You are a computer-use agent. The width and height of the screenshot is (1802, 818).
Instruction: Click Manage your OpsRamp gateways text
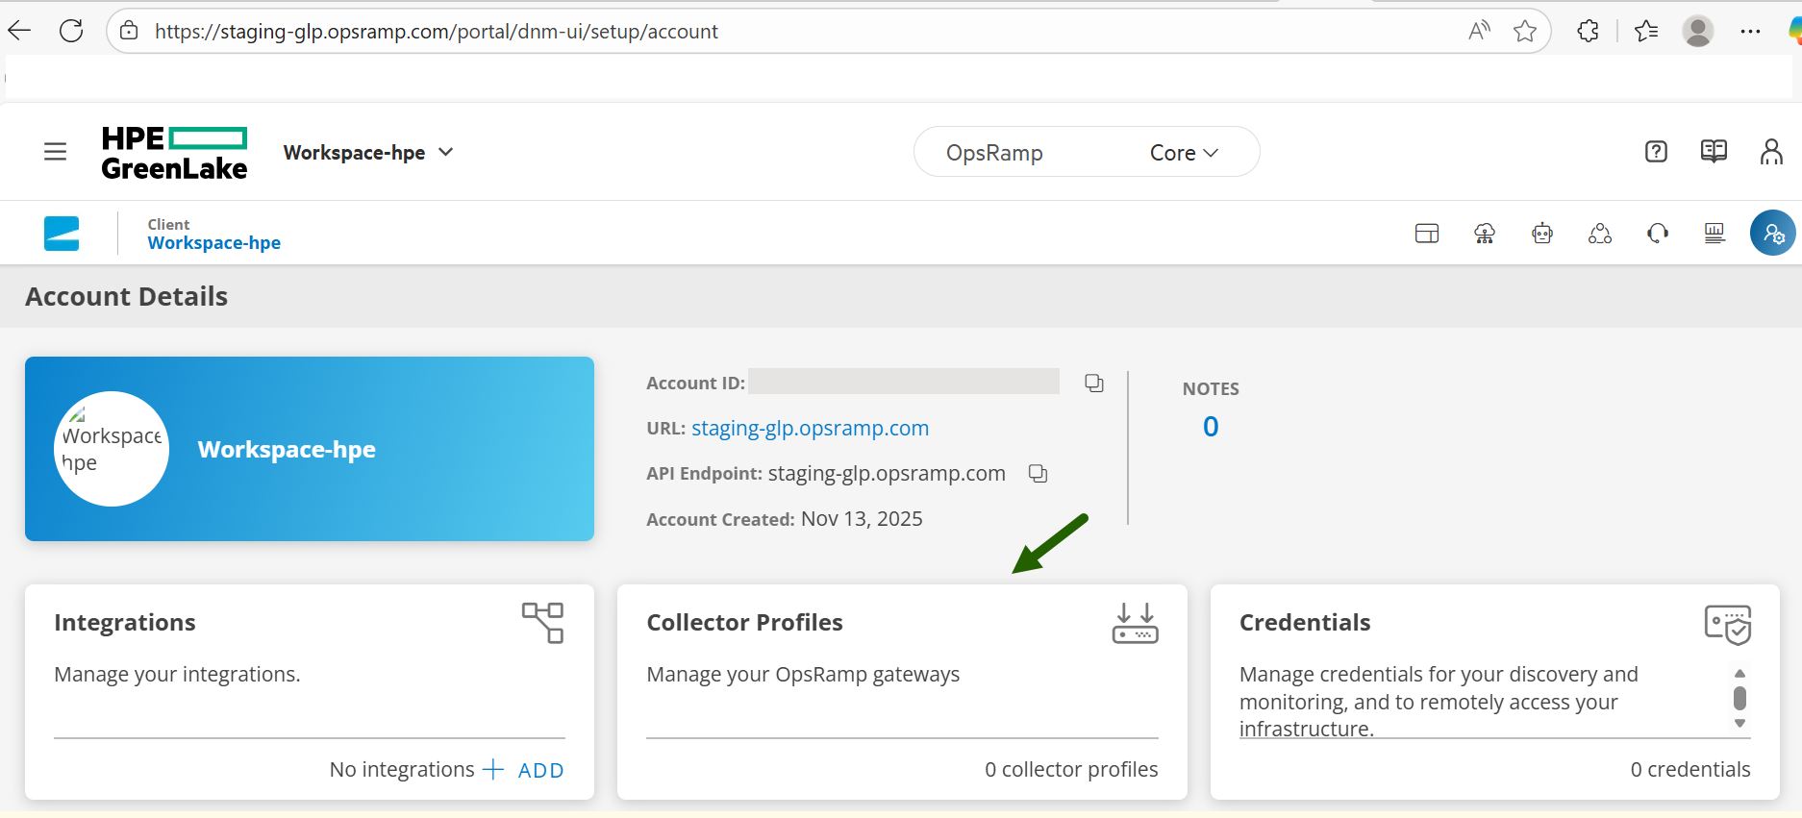pyautogui.click(x=803, y=675)
